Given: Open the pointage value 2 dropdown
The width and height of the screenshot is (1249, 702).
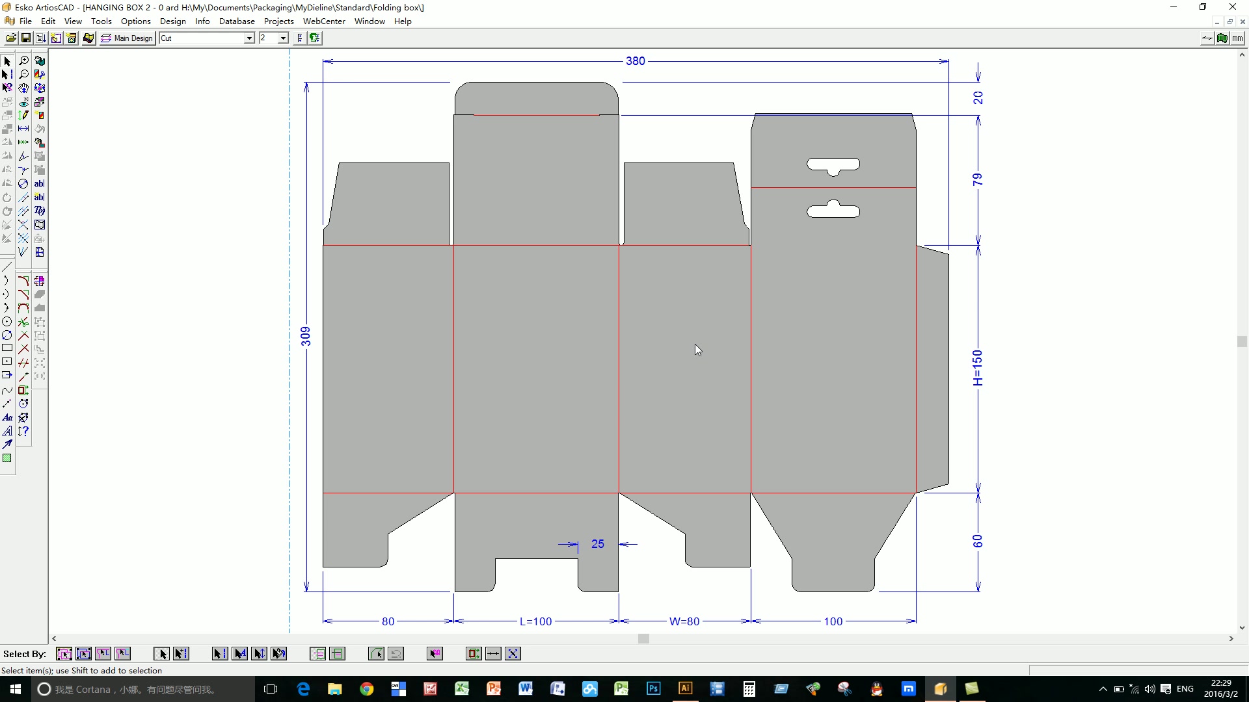Looking at the screenshot, I should click(x=283, y=38).
